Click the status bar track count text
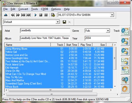This screenshot has width=132, height=103. 80,99
